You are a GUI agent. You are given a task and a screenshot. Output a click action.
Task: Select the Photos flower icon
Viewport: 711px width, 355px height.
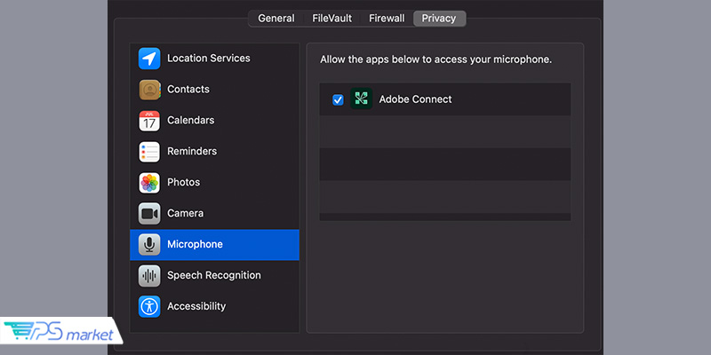coord(149,183)
